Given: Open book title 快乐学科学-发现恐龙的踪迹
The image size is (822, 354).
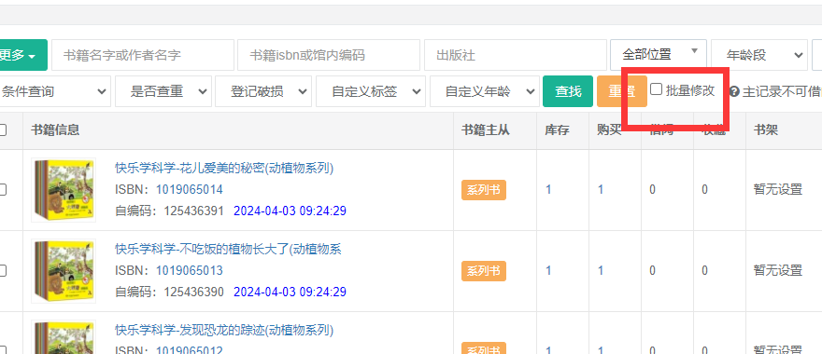Looking at the screenshot, I should click(x=224, y=330).
